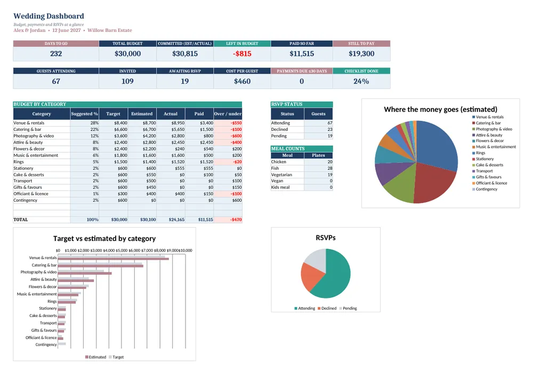
Task: Click the "Target" legend label in bar chart
Action: (118, 357)
